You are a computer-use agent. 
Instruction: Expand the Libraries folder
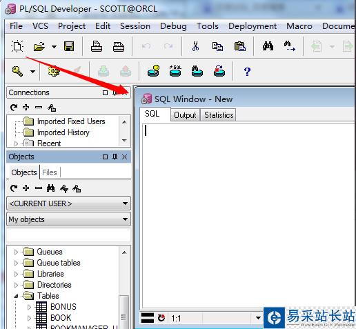16,274
